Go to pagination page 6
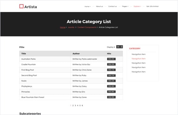The height and width of the screenshot is (115, 178). click(82, 105)
